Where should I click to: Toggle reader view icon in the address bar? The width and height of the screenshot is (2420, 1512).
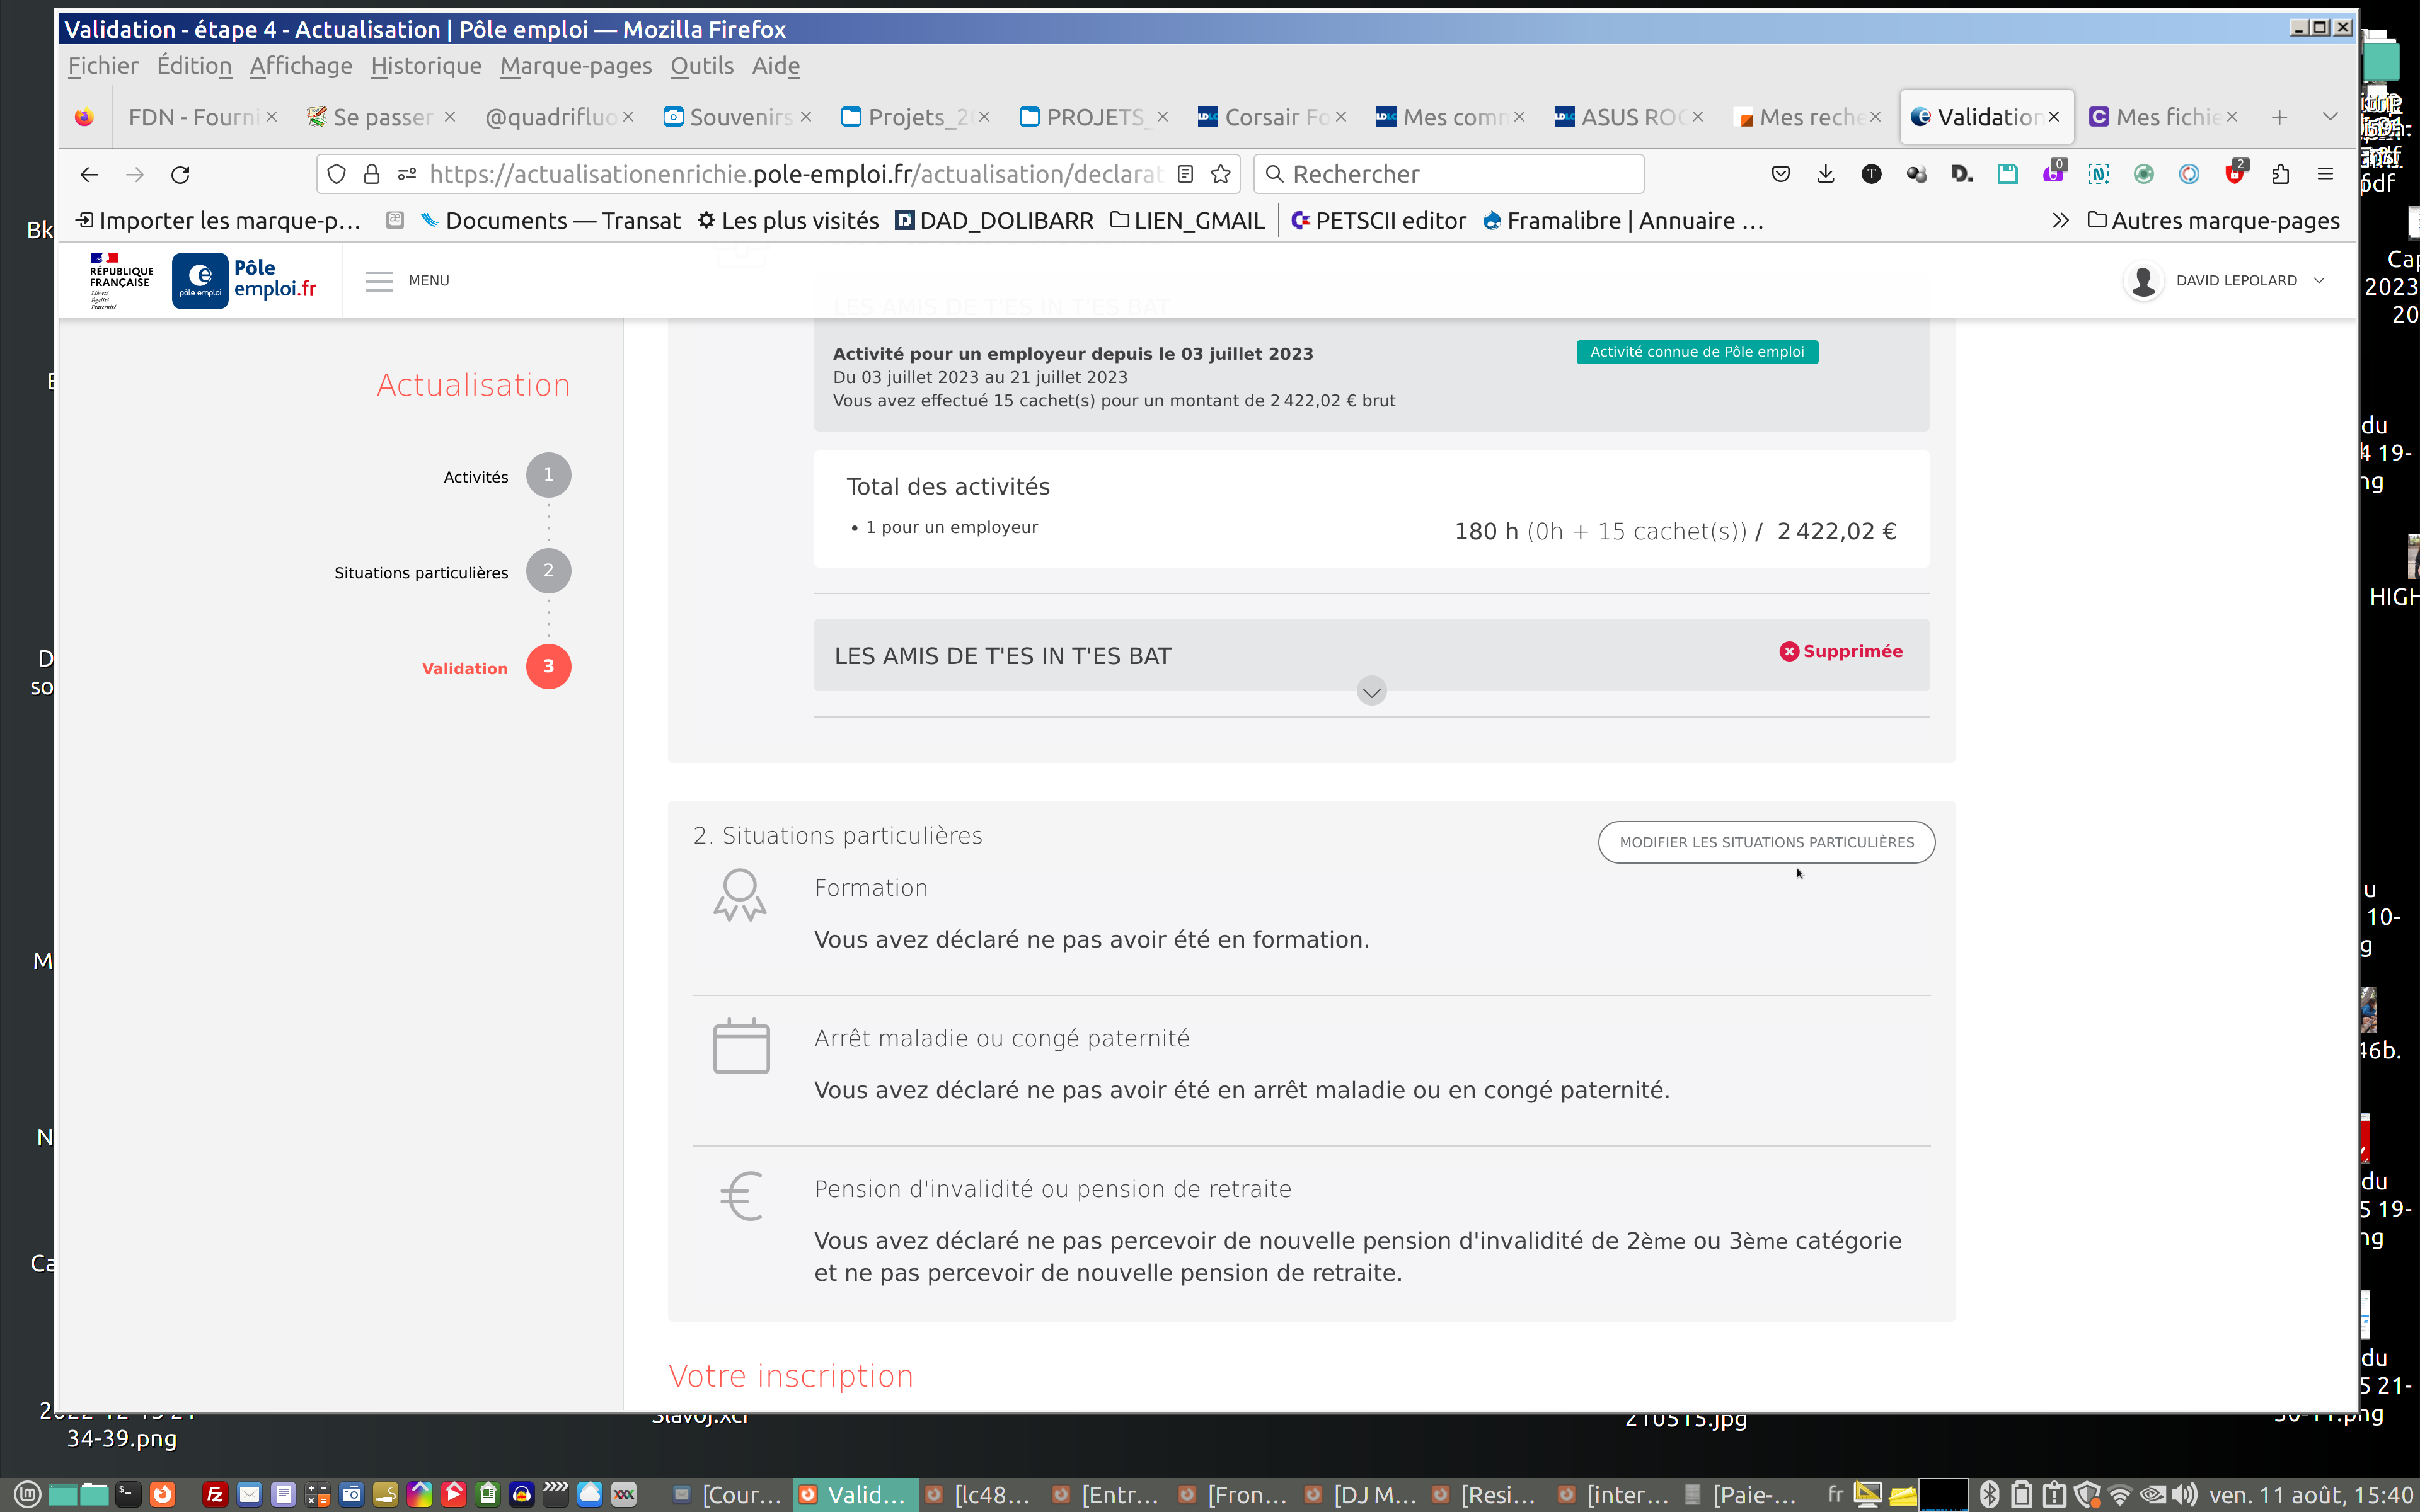pyautogui.click(x=1185, y=174)
